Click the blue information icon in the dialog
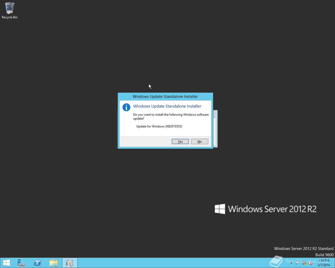Screen dimensions: 335x268 [126, 107]
